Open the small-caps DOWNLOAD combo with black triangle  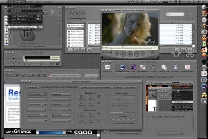click(x=37, y=115)
